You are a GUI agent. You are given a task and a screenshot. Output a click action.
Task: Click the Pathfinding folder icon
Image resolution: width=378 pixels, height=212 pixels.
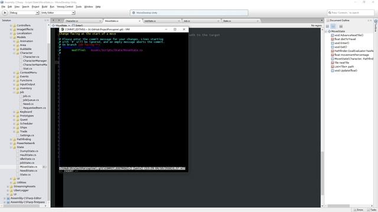click(x=14, y=139)
